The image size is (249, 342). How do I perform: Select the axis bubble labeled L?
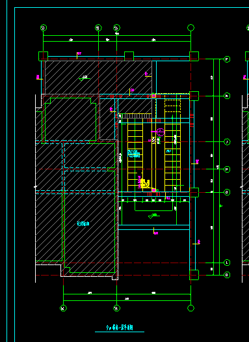(227, 263)
